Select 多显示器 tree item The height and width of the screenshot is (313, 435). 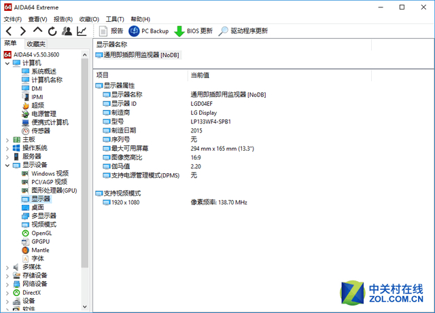39,216
